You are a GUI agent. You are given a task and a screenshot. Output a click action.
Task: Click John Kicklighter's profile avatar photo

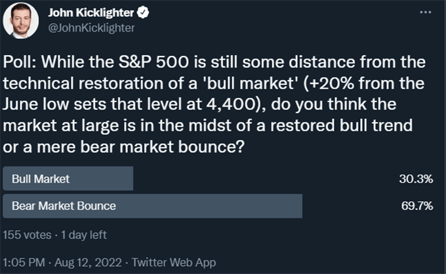tap(21, 21)
